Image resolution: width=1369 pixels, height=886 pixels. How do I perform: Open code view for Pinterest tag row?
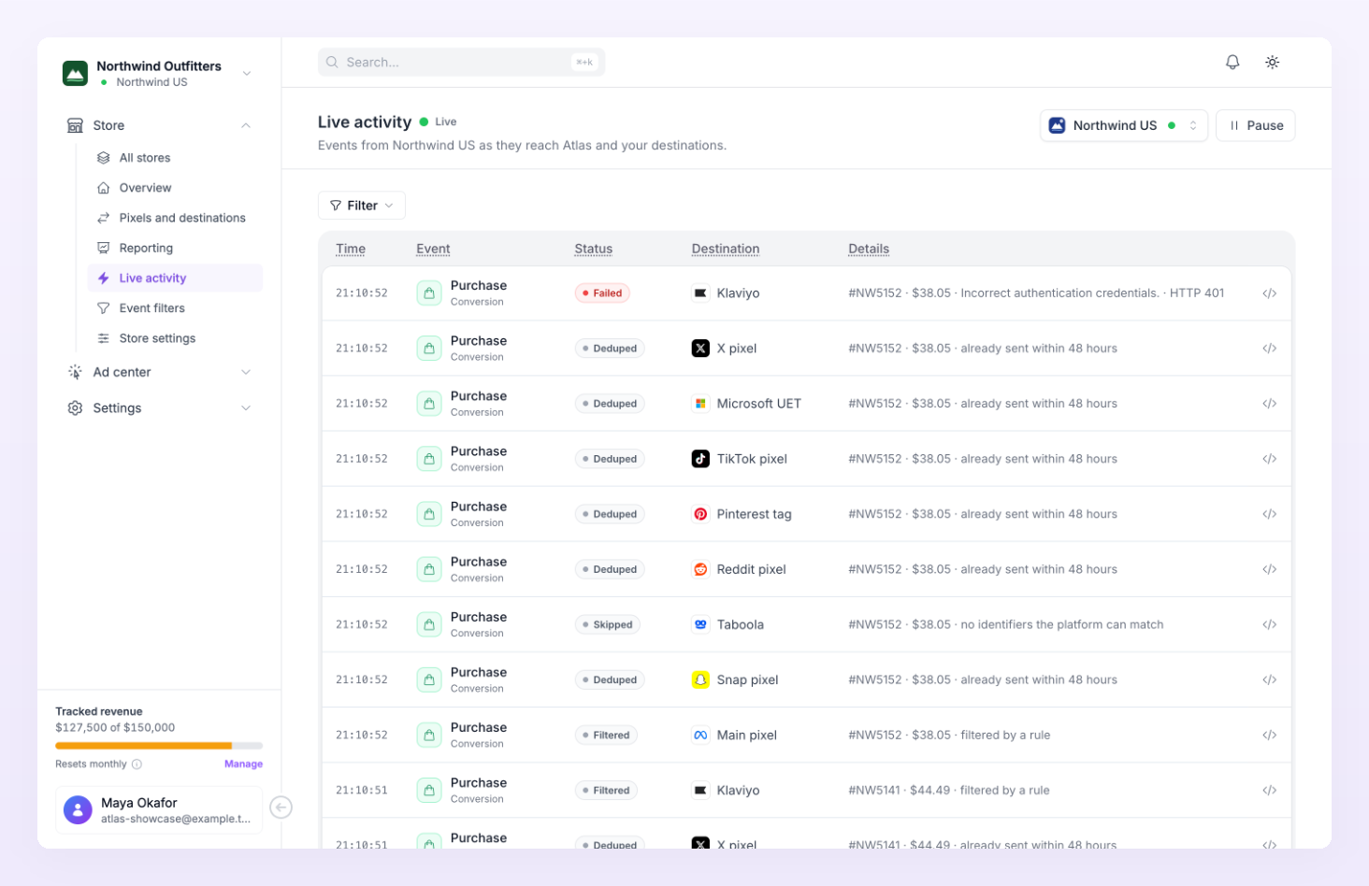click(1269, 514)
